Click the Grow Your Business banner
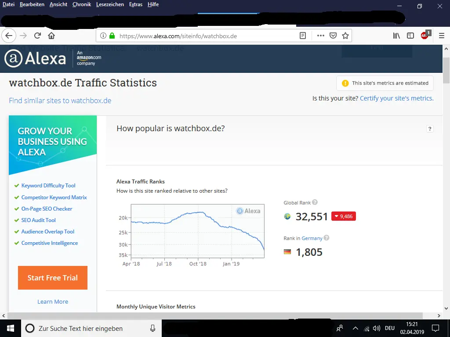 tap(53, 145)
